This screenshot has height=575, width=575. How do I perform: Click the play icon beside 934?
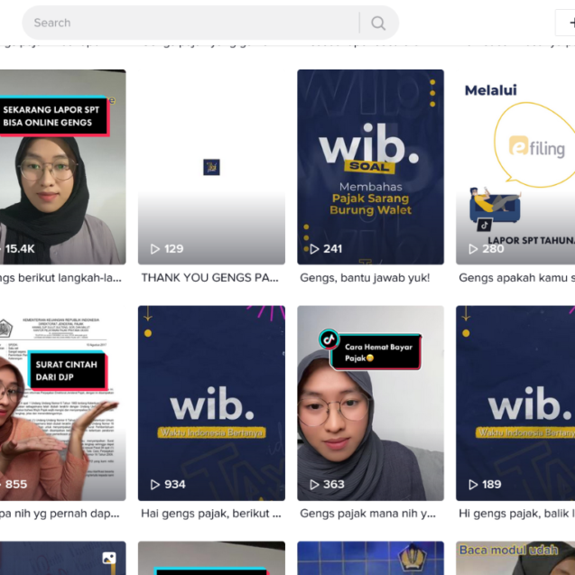coord(155,485)
